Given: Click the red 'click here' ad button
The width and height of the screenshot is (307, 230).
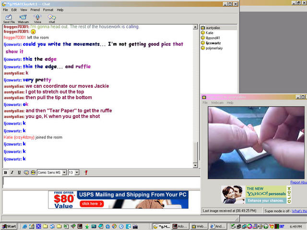Looking at the screenshot, I should (92, 204).
